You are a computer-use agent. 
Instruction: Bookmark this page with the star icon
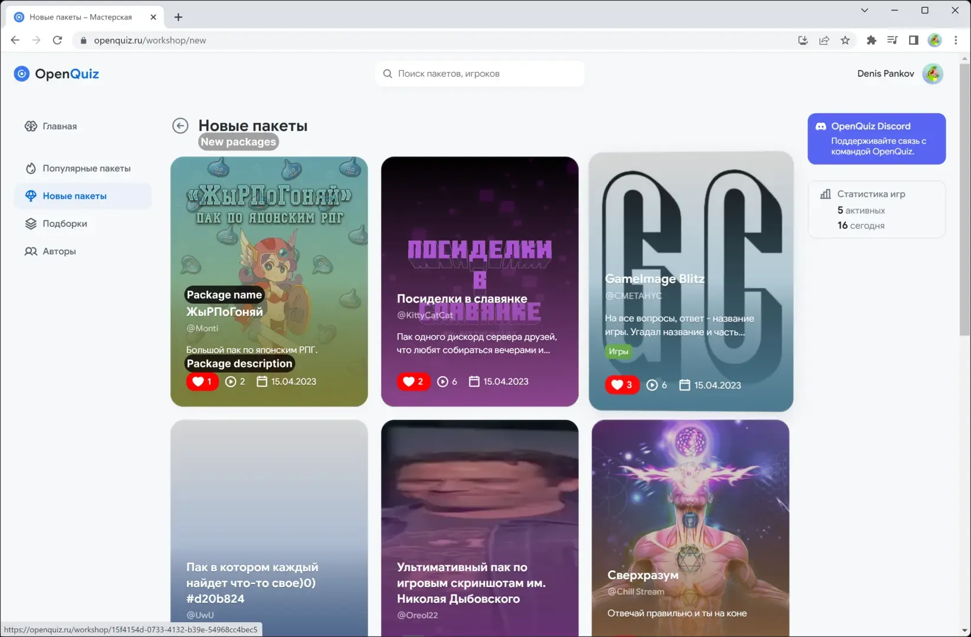845,40
